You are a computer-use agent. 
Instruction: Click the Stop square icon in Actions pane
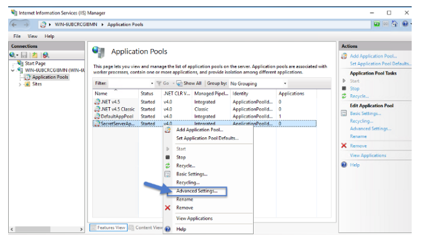(x=344, y=88)
